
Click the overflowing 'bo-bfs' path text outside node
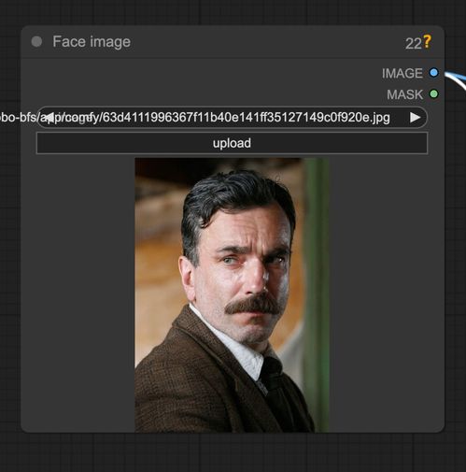[x=18, y=118]
